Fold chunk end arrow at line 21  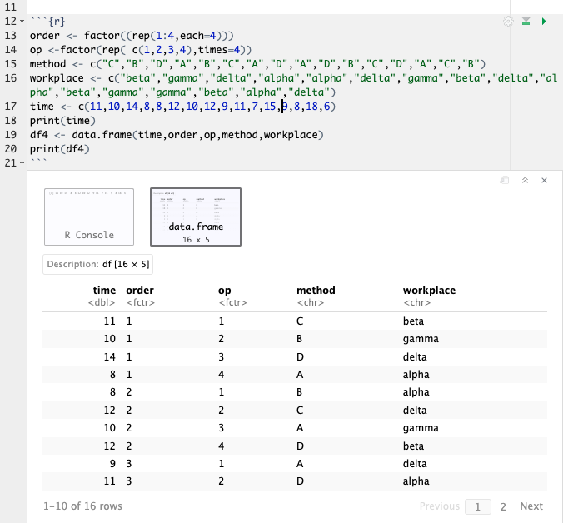(22, 163)
